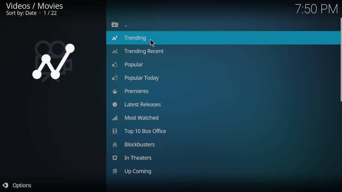
Task: Open Top 10 Box Office
Action: 223,131
